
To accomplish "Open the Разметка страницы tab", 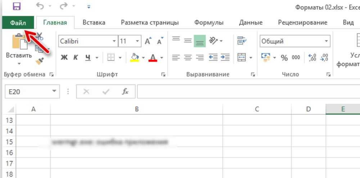I will tap(150, 23).
